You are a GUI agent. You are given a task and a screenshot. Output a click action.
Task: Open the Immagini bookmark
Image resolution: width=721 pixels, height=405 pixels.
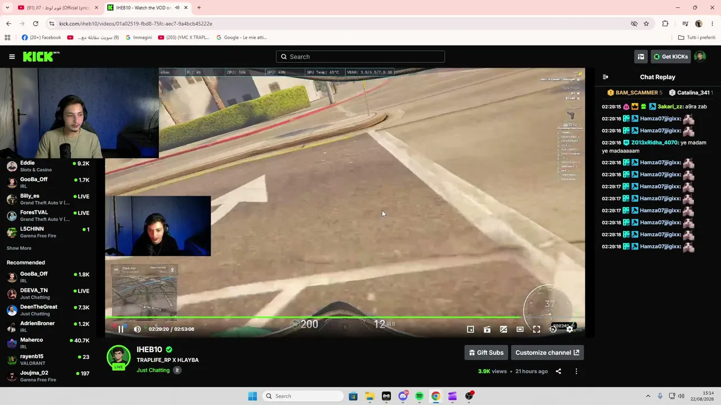coord(139,38)
